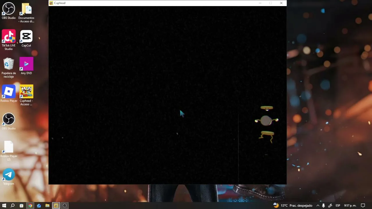Open Papelera de reciclaje on the desktop

[9, 67]
